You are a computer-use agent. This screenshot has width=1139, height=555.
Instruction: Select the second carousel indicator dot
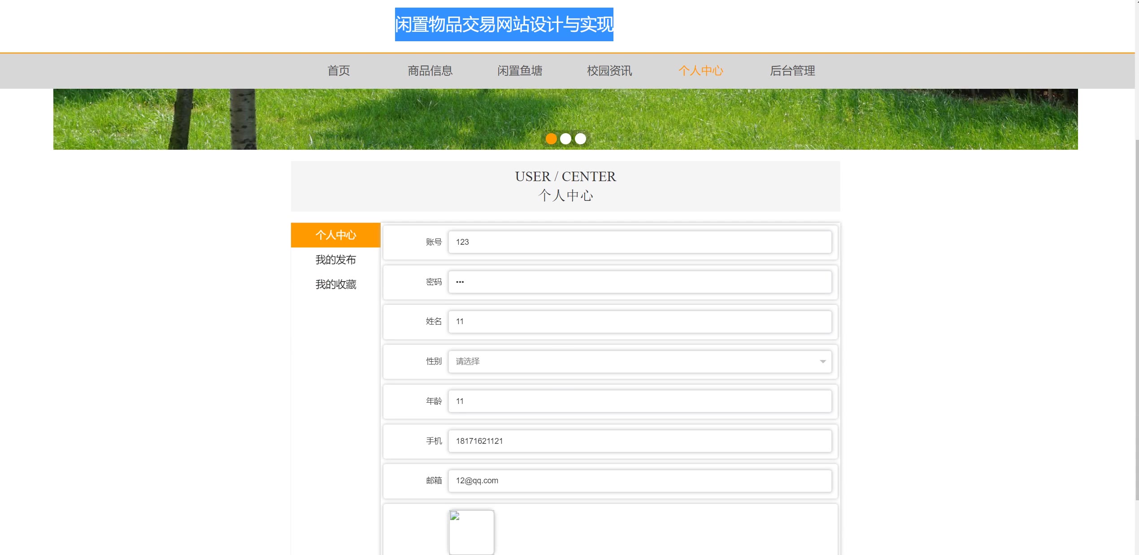(x=566, y=139)
